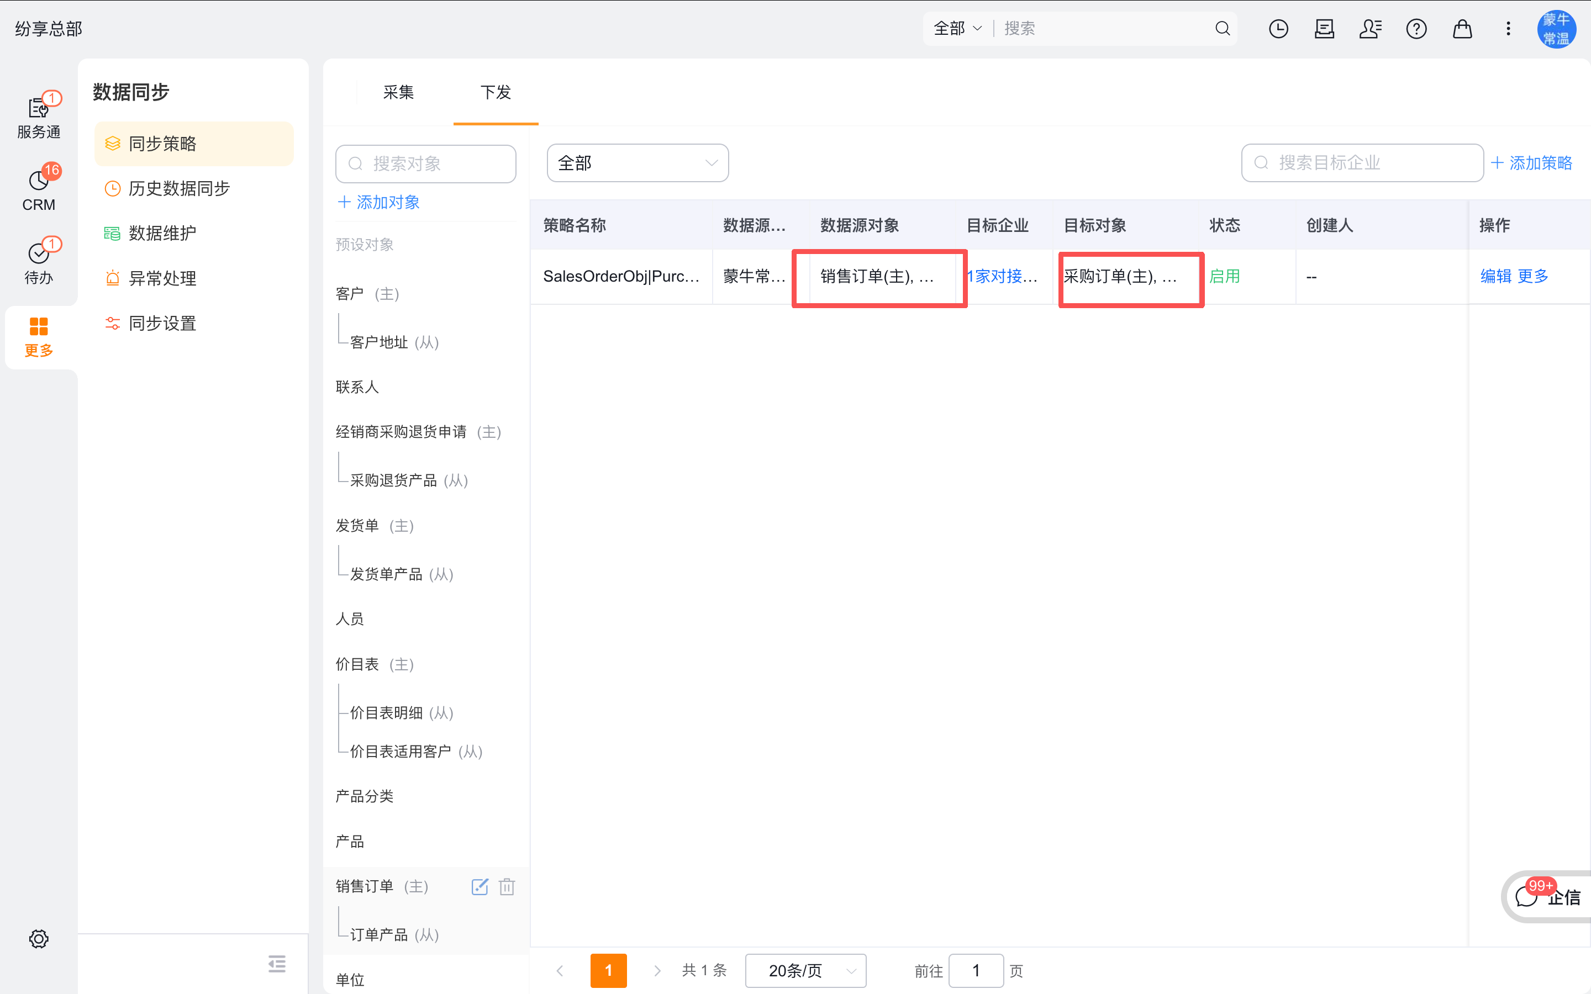Collapse the side menu with indent icon
The height and width of the screenshot is (994, 1591).
[x=277, y=964]
